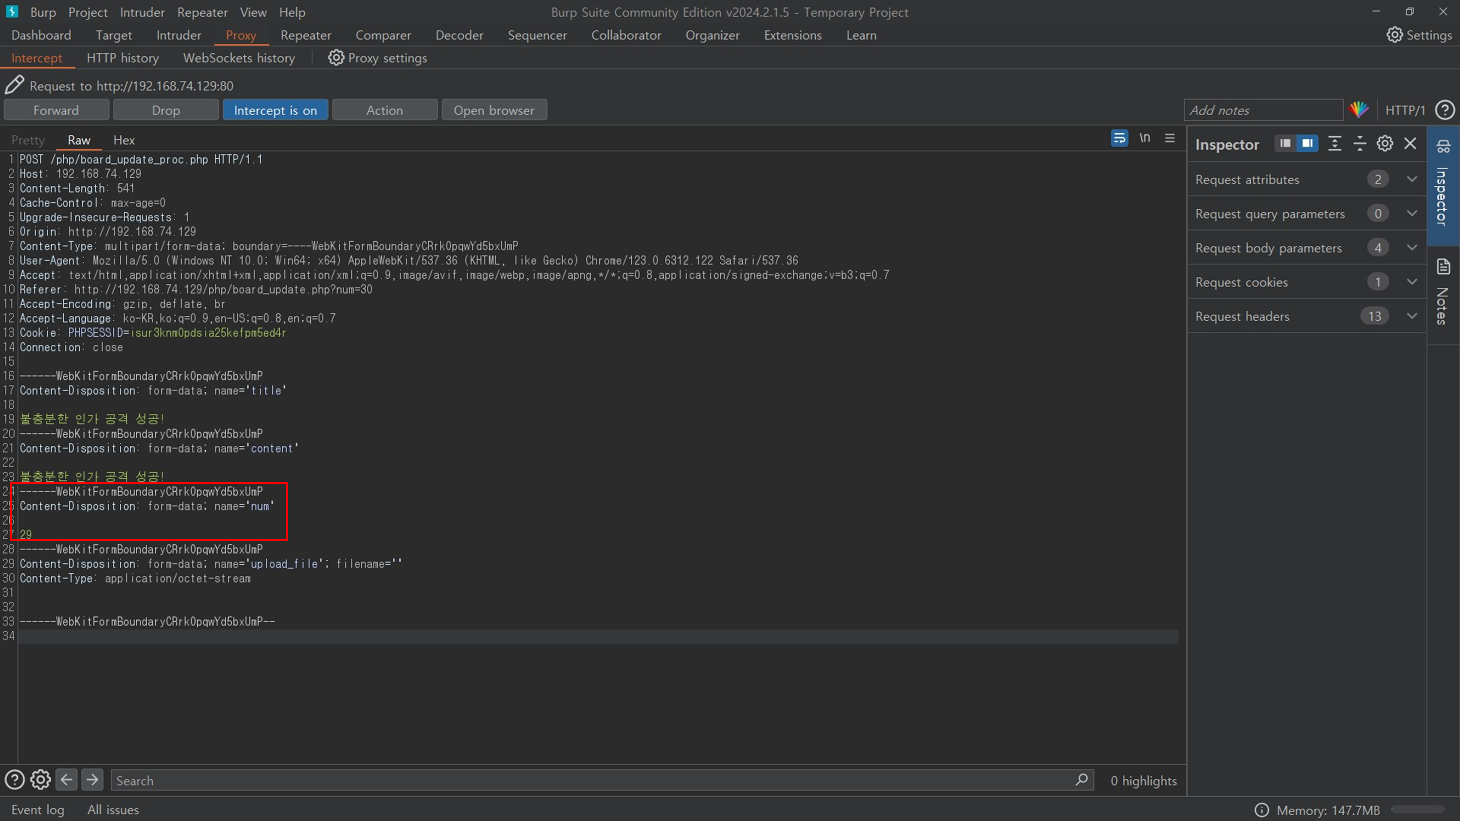Open message editor hamburger menu
The image size is (1460, 821).
[x=1170, y=138]
